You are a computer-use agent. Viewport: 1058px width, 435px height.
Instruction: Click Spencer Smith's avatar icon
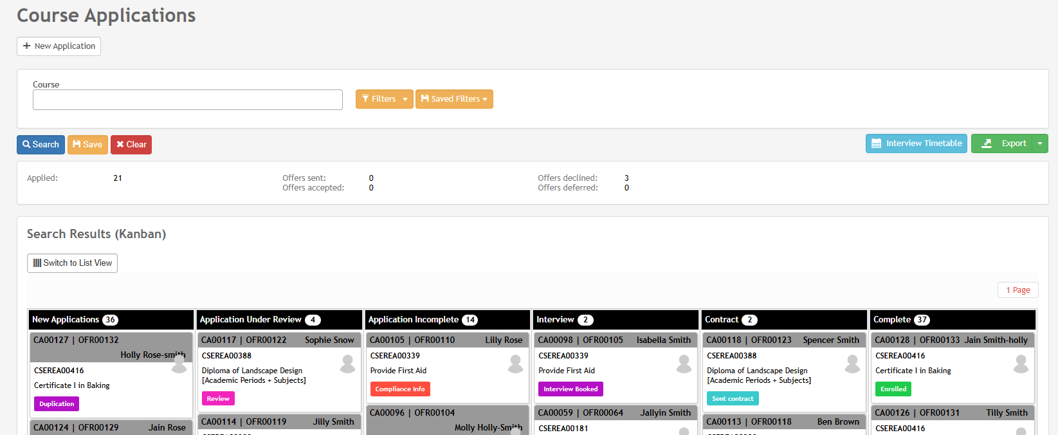coord(853,364)
